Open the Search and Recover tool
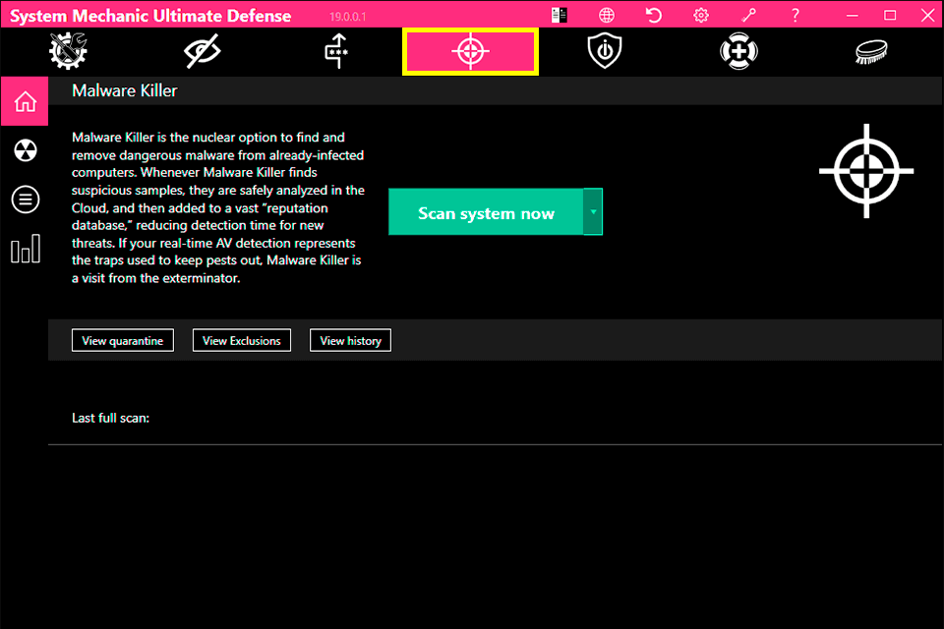The width and height of the screenshot is (944, 629). pos(738,50)
